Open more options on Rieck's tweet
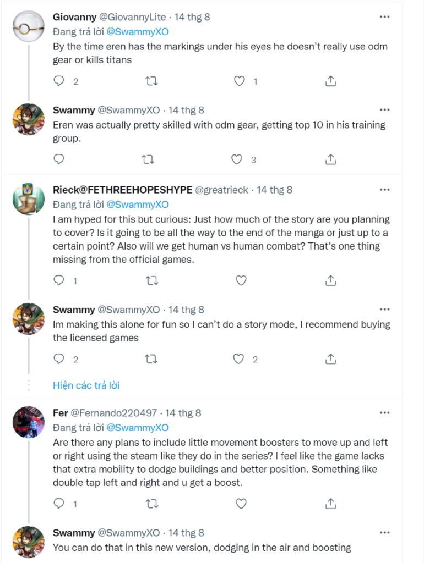424x563 pixels. click(385, 190)
